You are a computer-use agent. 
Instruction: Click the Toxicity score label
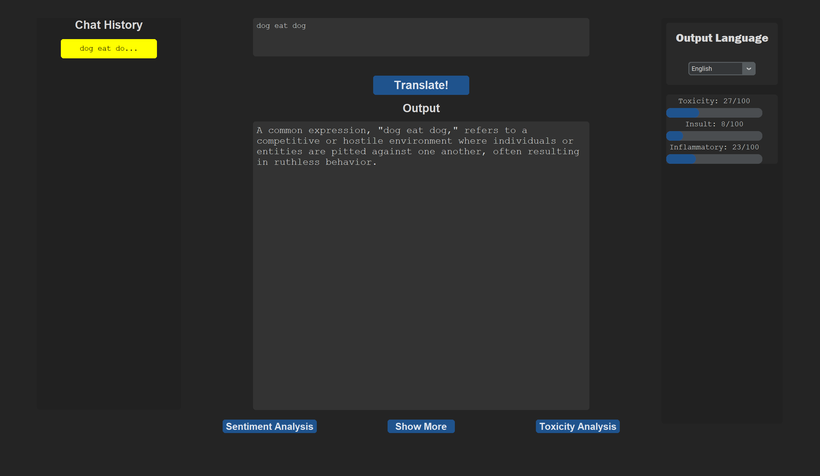pyautogui.click(x=714, y=101)
